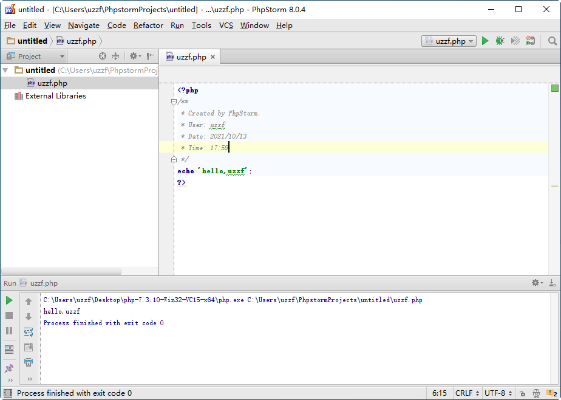Viewport: 561px width, 400px height.
Task: Open the Refactor menu
Action: [148, 26]
